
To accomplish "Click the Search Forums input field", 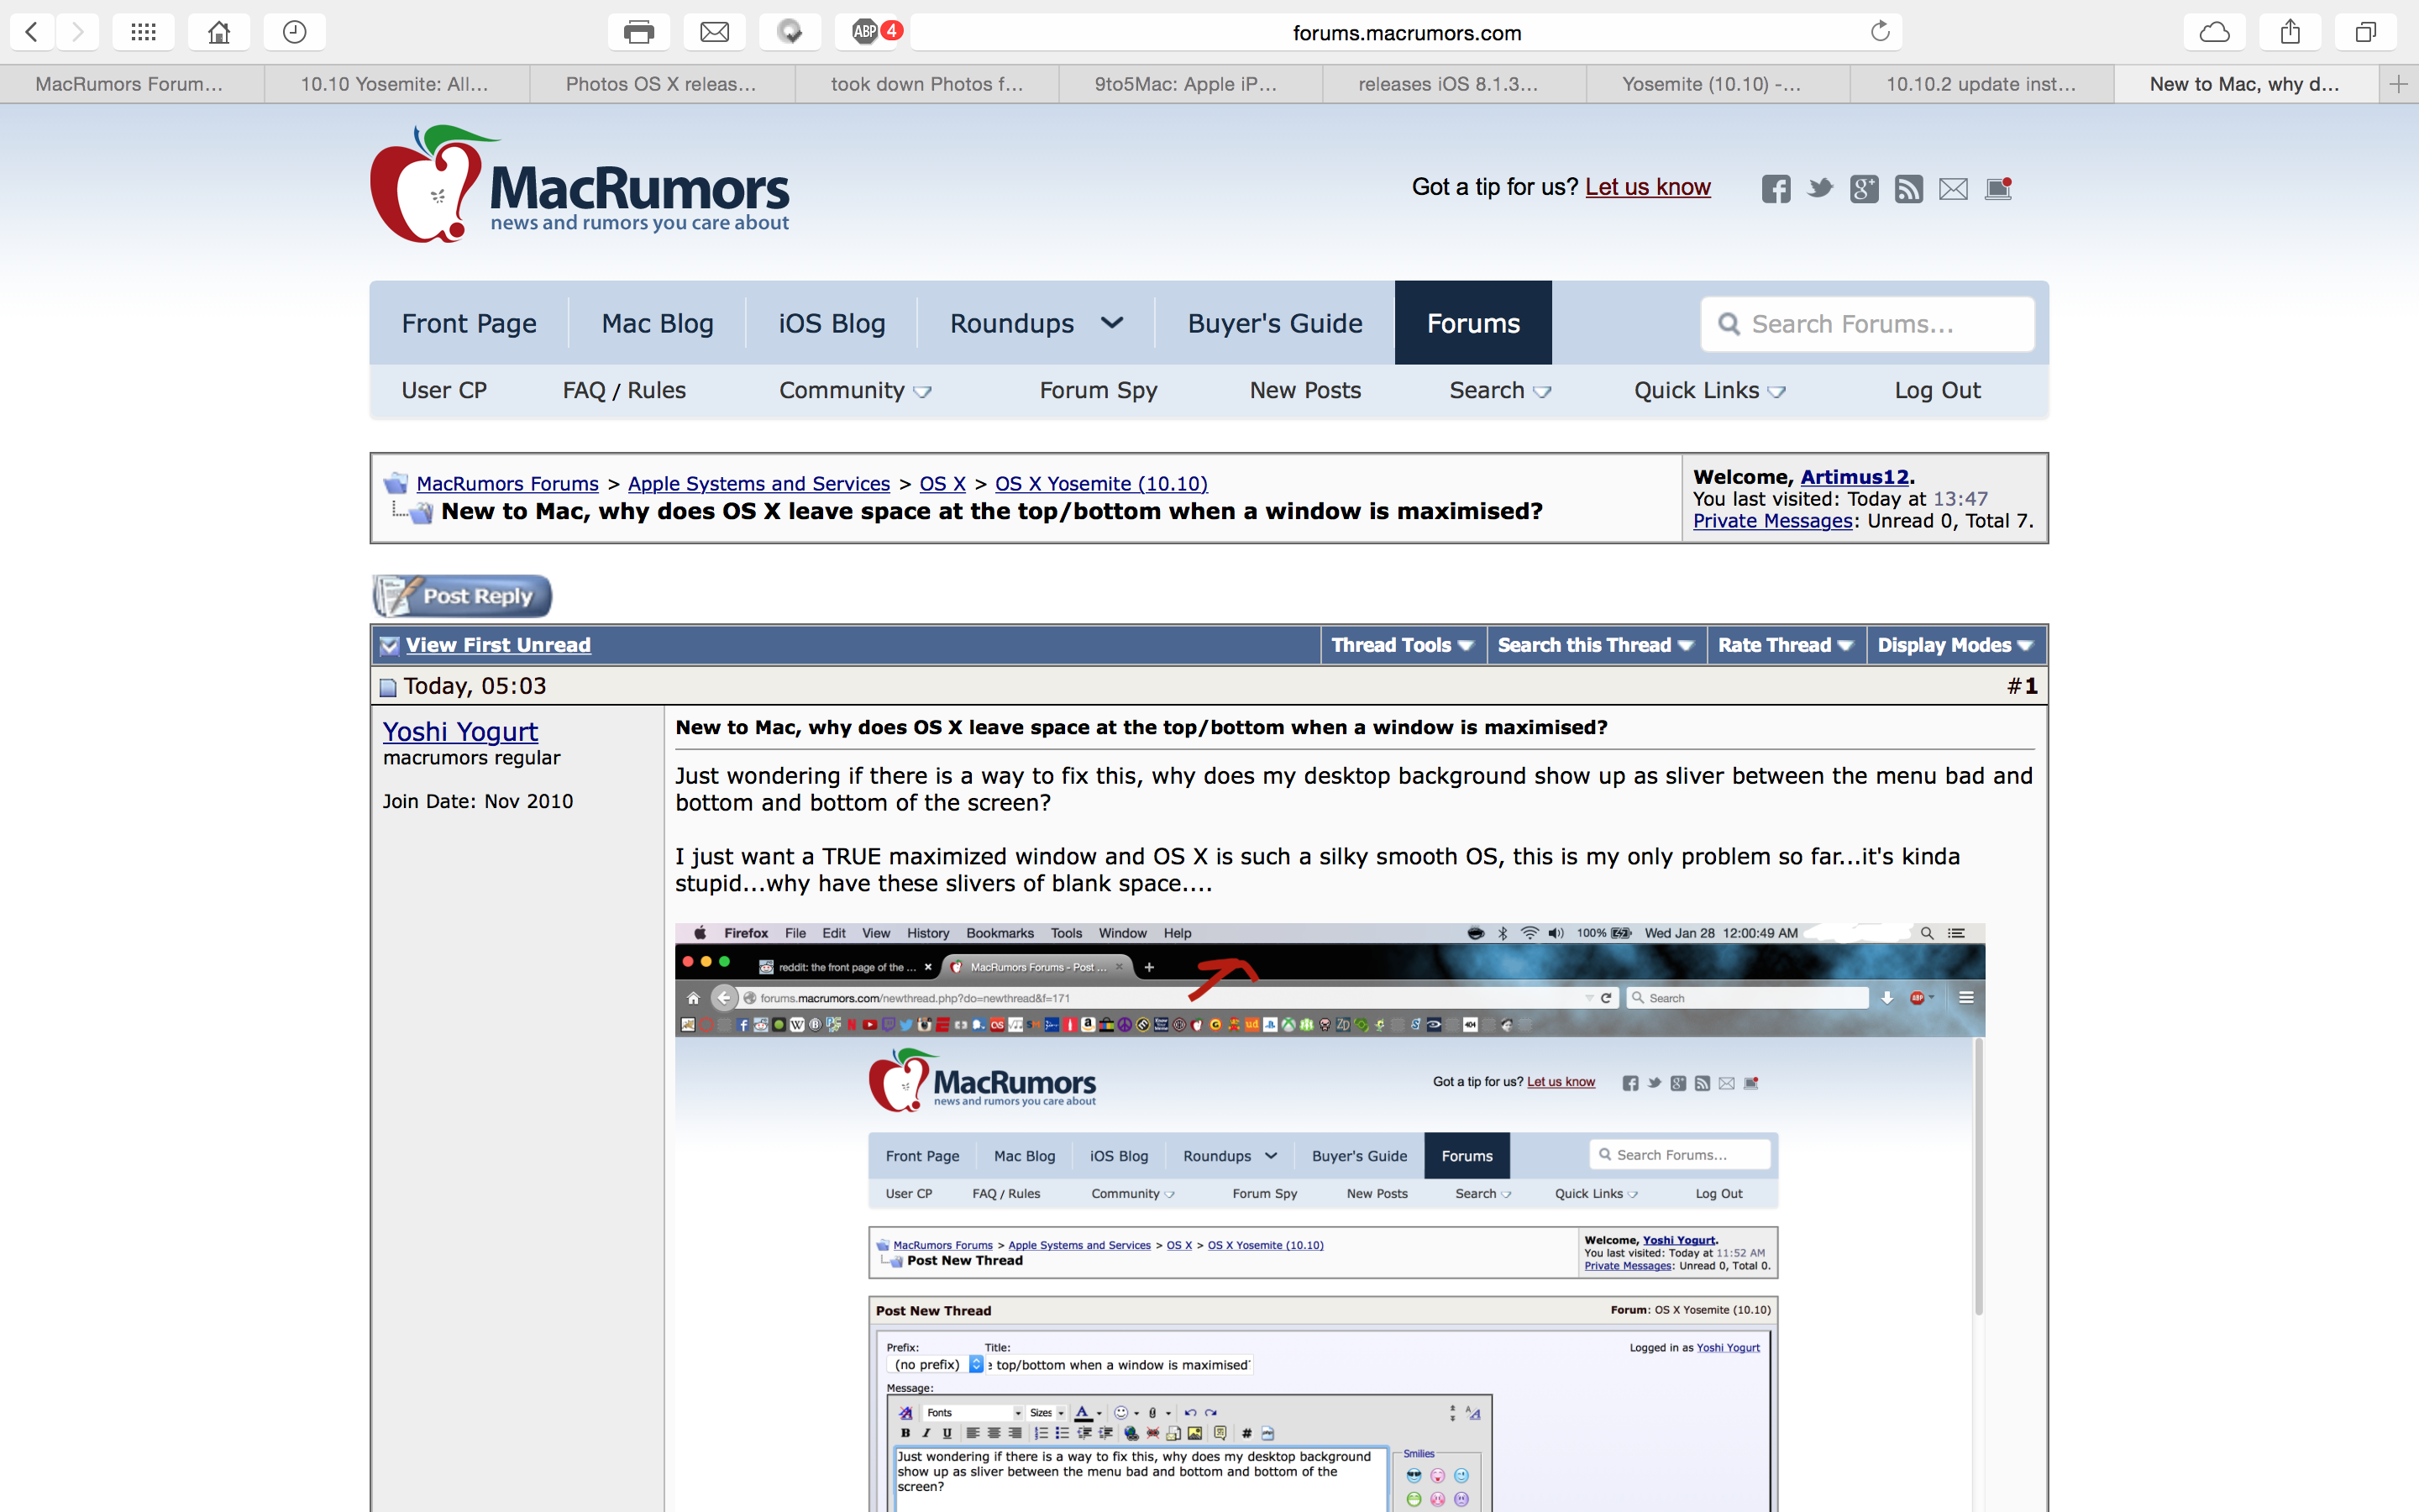I will click(1867, 324).
